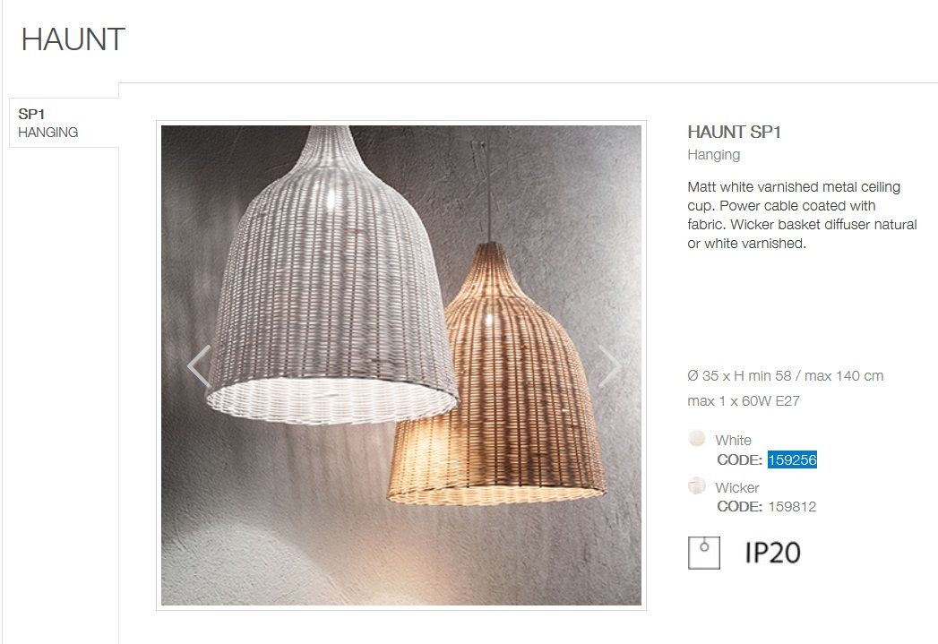Click the Wicker code 159812
The height and width of the screenshot is (644, 938).
pos(792,506)
